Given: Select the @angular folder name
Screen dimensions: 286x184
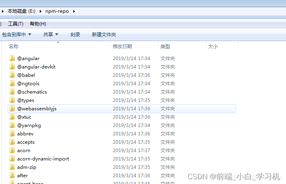Looking at the screenshot, I should click(28, 59).
